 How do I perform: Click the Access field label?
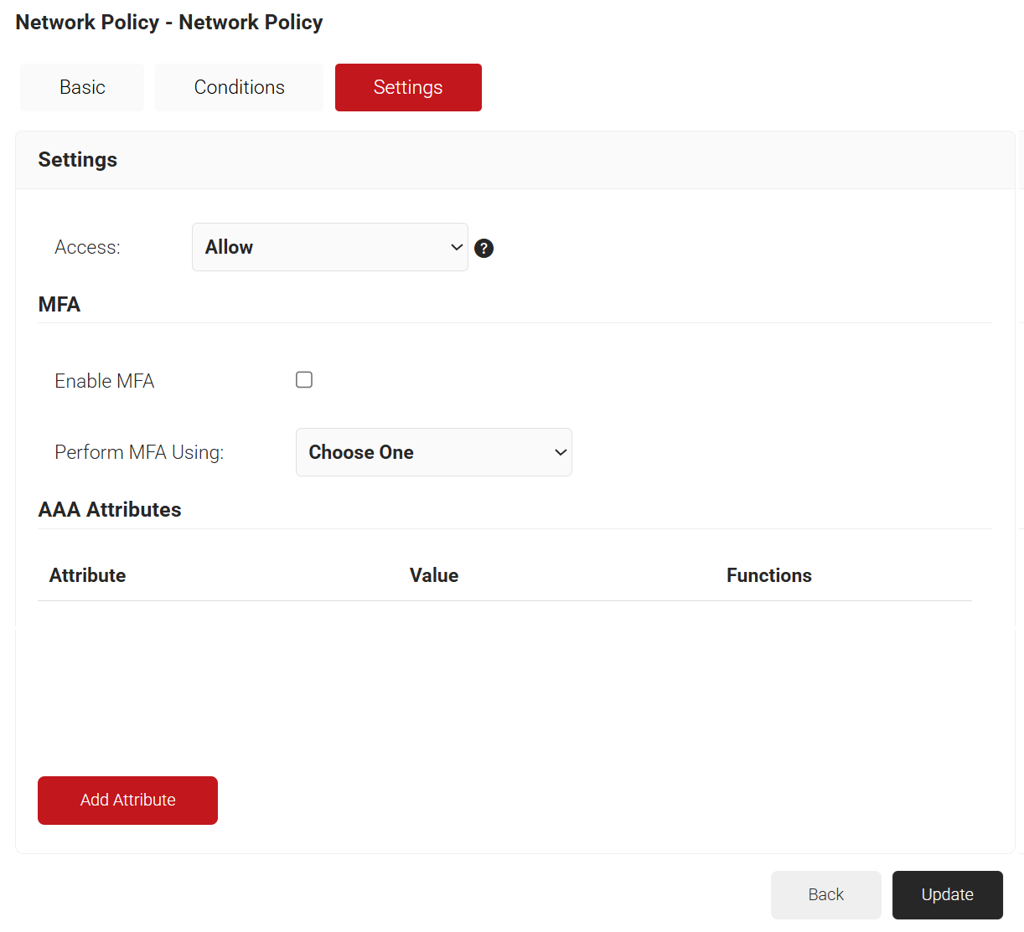click(x=87, y=247)
